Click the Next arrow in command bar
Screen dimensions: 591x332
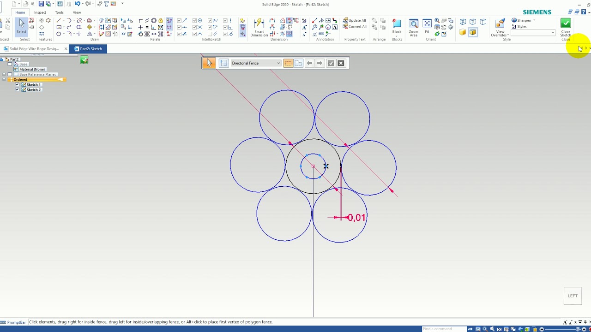pos(319,63)
